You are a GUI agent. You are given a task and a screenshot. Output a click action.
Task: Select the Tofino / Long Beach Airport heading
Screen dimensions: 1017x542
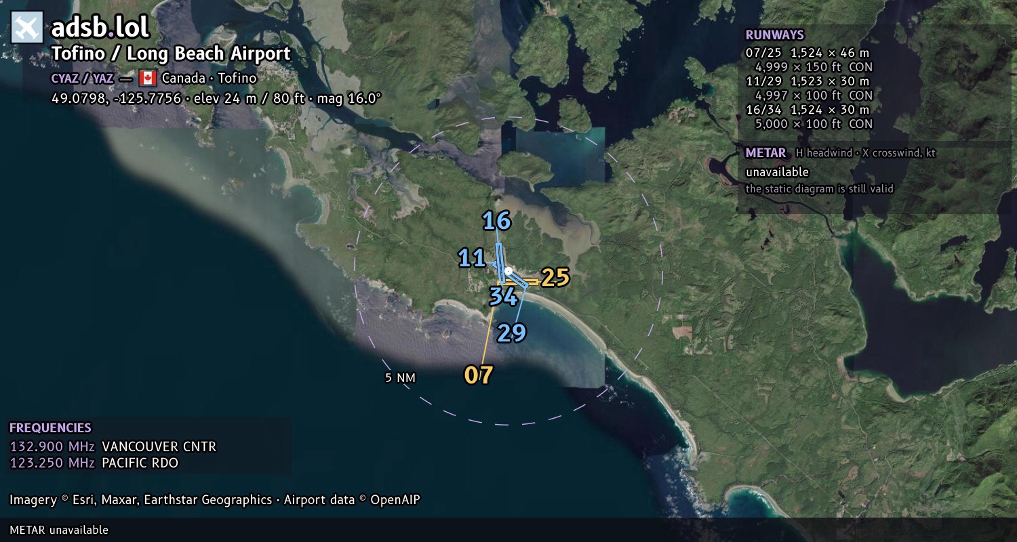[171, 54]
